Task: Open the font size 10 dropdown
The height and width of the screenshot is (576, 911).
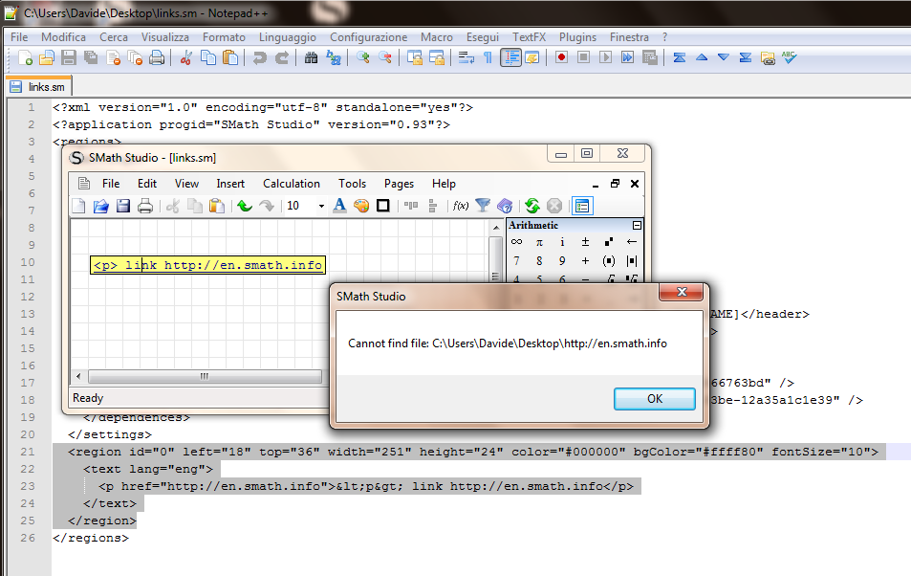Action: (321, 206)
